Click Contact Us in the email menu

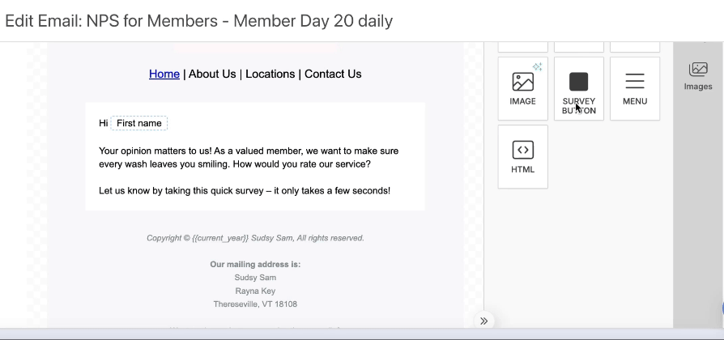point(333,74)
